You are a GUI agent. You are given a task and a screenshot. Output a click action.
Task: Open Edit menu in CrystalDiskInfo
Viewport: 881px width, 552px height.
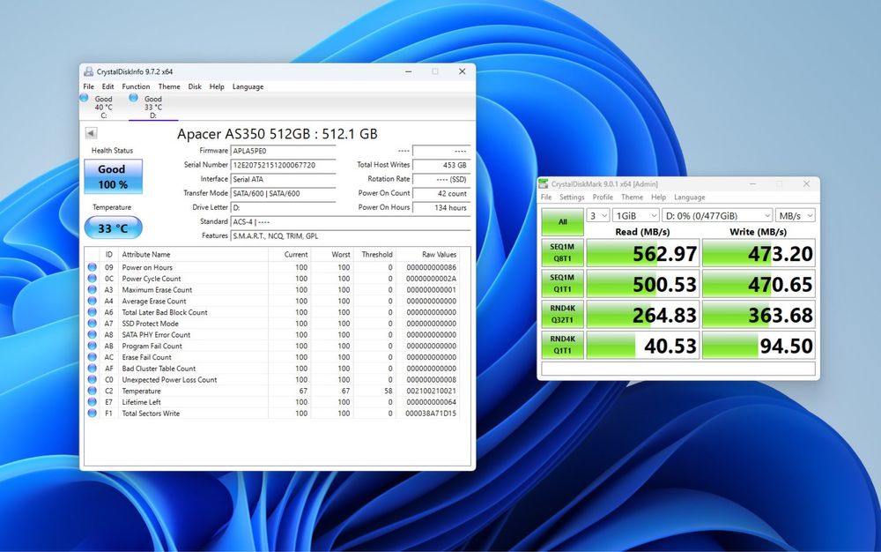[x=107, y=86]
